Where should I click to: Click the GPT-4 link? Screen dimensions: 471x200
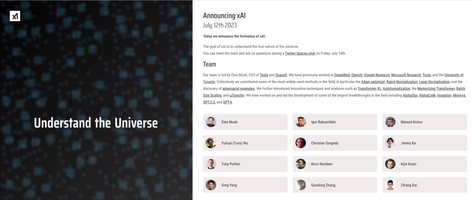pos(228,102)
